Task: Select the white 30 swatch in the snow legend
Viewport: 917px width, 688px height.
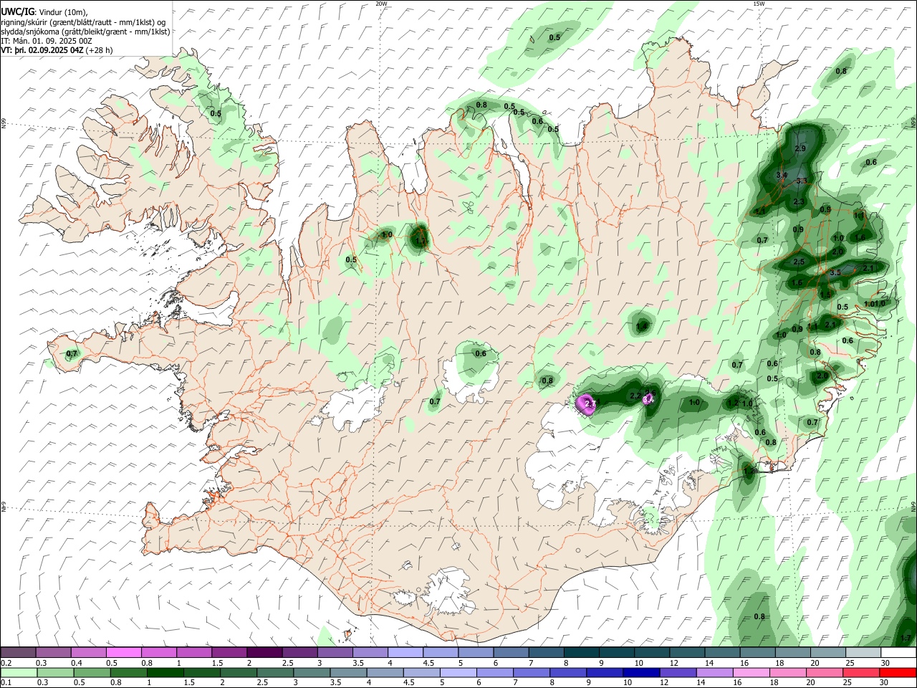Action: pyautogui.click(x=898, y=653)
